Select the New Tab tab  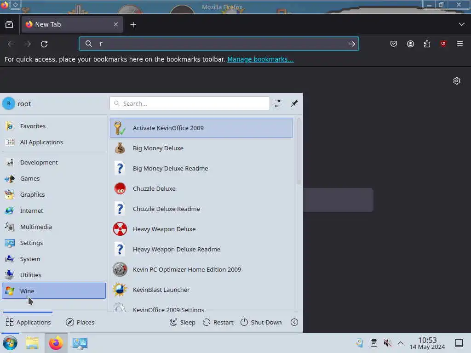point(72,24)
